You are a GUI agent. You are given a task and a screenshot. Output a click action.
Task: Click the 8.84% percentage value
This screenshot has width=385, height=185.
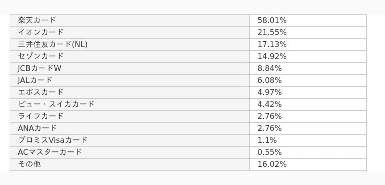pos(269,69)
